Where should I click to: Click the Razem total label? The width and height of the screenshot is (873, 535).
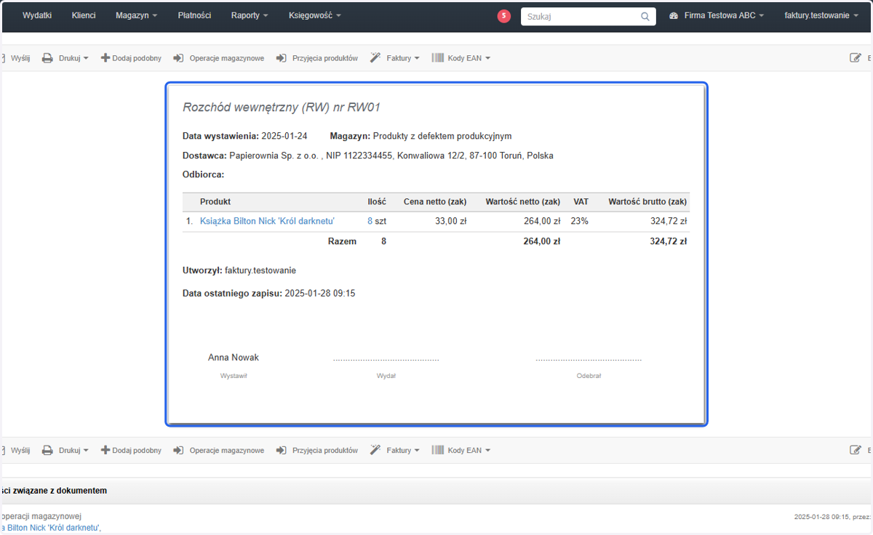tap(343, 241)
